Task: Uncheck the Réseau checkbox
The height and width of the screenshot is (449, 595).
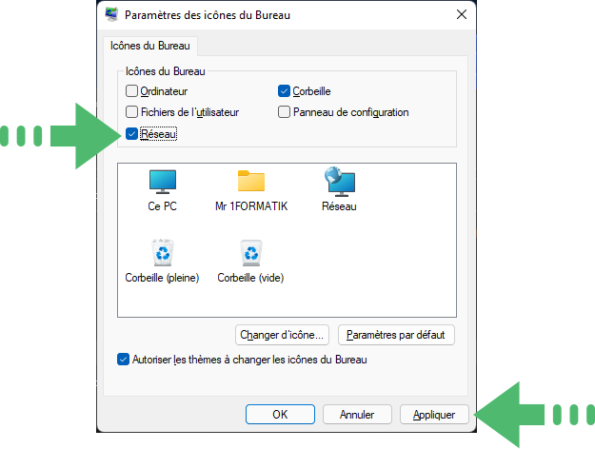Action: [x=131, y=134]
